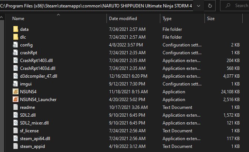Click the SDL2.dll file icon

16,115
